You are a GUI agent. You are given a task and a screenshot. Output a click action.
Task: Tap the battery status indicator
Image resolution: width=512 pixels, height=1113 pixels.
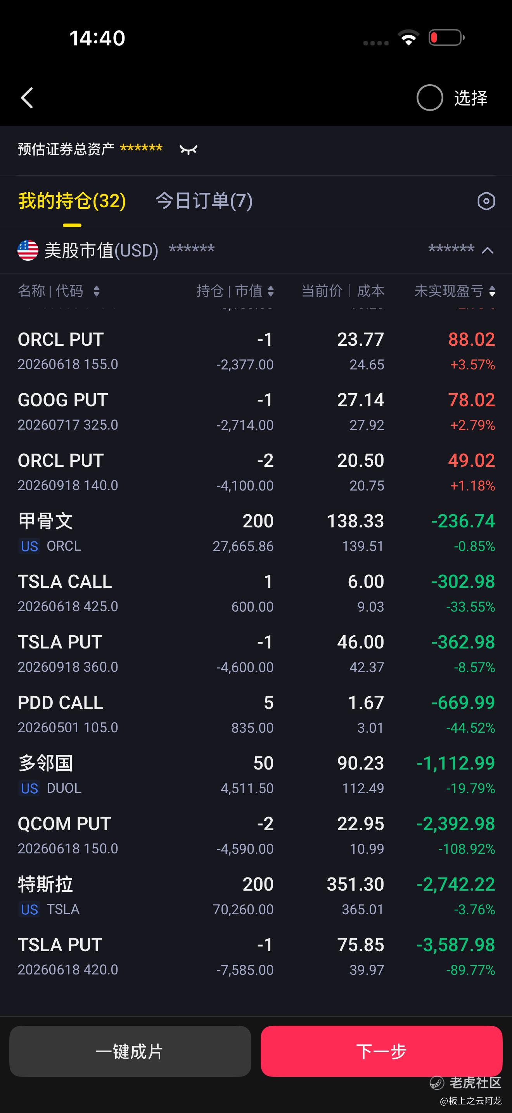(x=446, y=38)
